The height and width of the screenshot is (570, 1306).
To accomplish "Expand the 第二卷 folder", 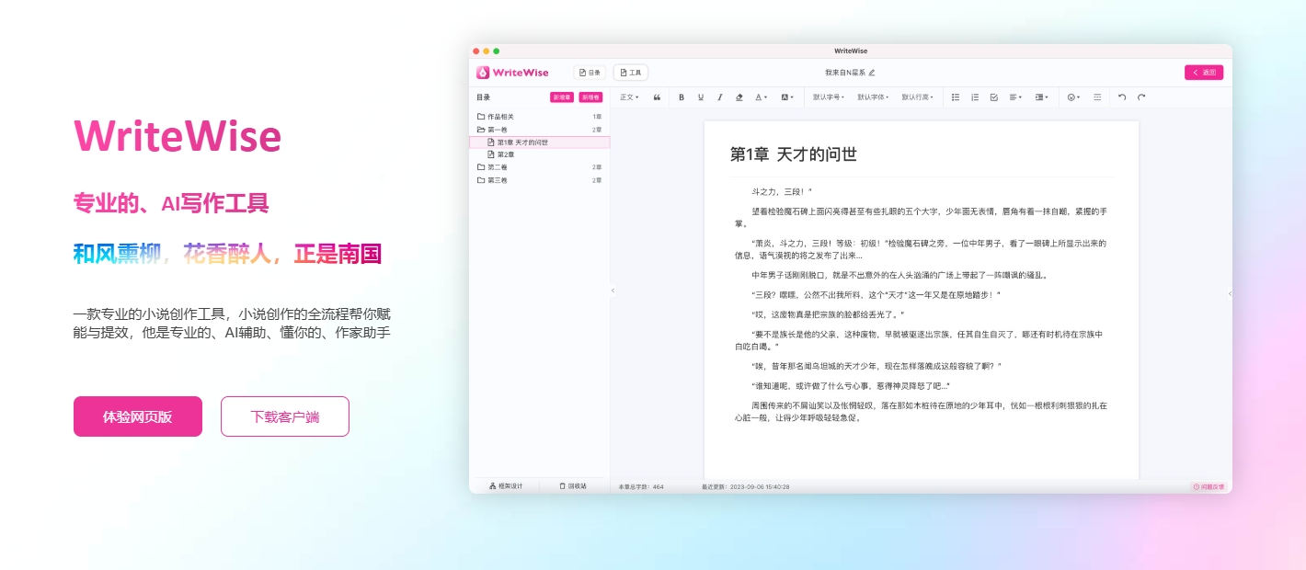I will click(539, 167).
